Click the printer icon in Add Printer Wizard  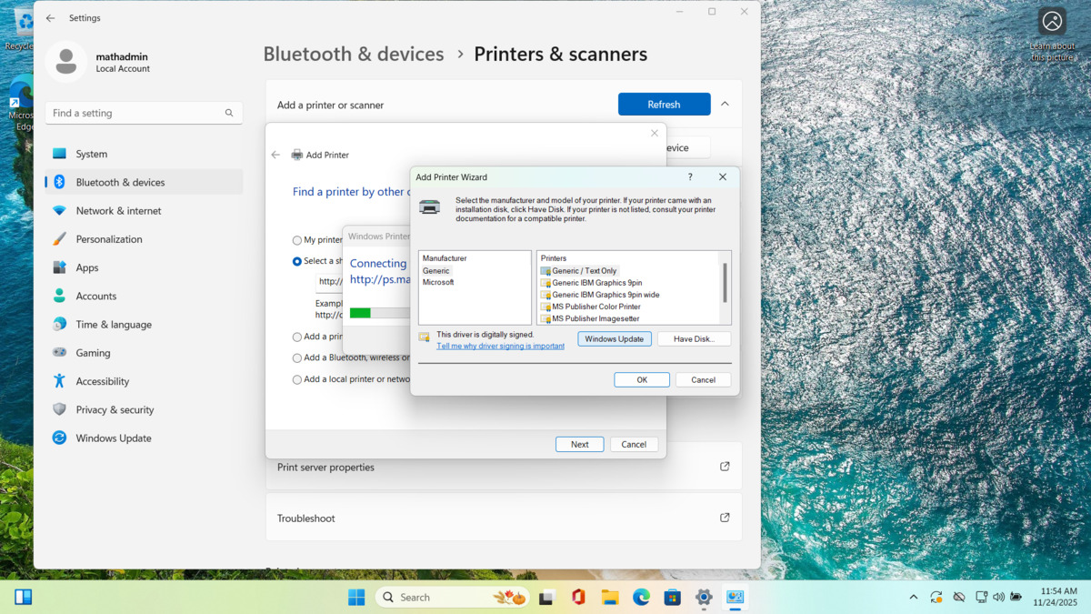pyautogui.click(x=427, y=206)
